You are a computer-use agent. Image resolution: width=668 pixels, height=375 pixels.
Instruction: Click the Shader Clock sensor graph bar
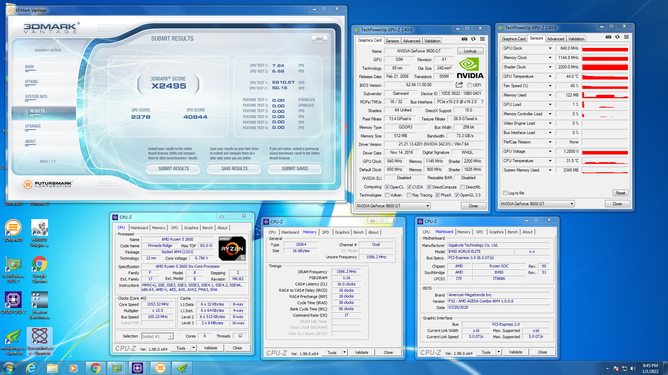(x=605, y=67)
